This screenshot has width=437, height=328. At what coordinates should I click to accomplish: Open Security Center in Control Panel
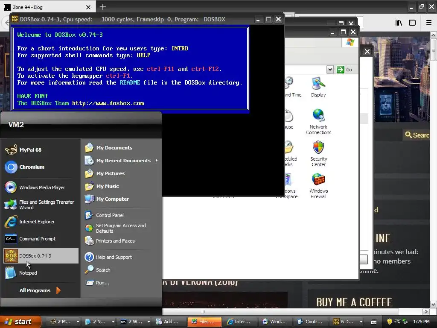tap(318, 154)
